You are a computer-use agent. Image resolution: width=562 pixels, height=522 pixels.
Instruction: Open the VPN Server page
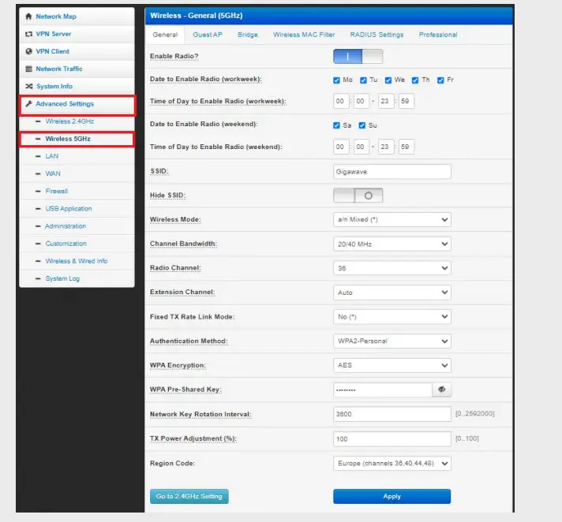54,34
